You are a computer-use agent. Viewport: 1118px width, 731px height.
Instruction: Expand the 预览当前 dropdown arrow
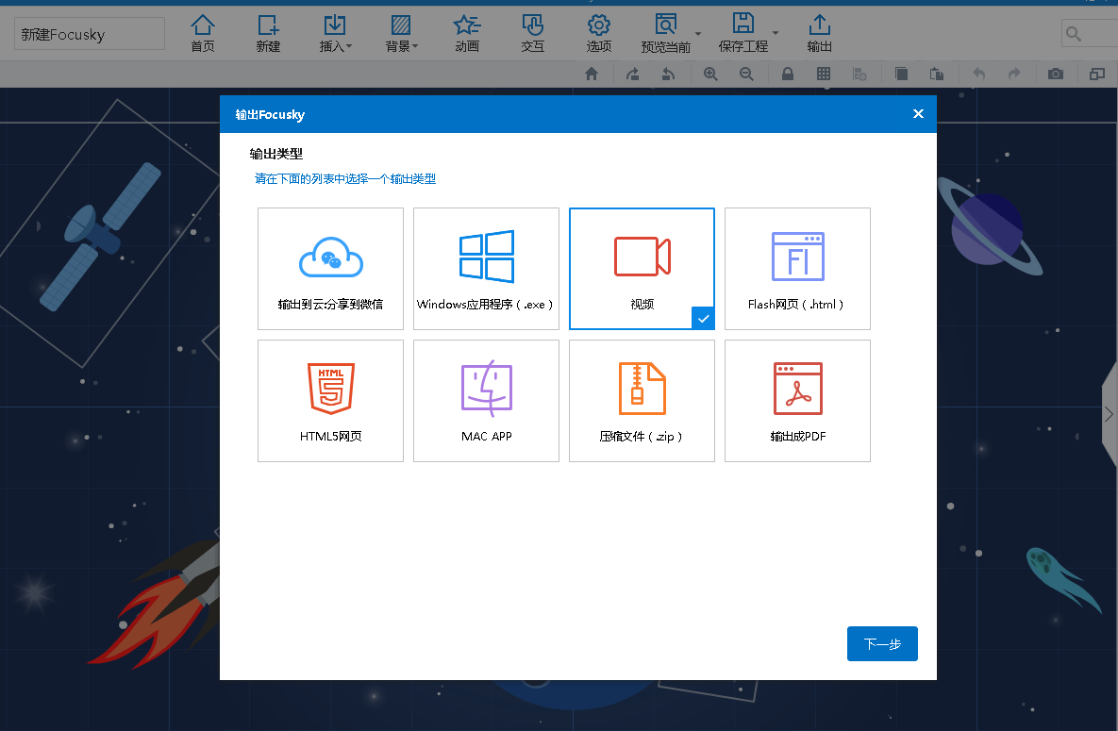[698, 34]
